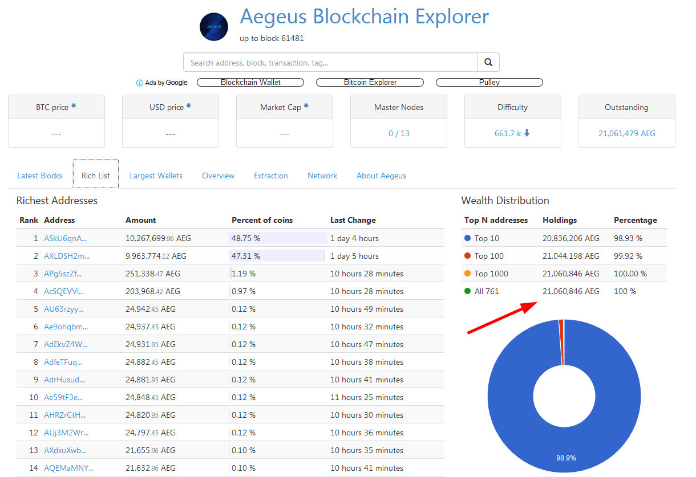The image size is (696, 477).
Task: Click the '11 hours 25 minutes' cell
Action: click(367, 397)
